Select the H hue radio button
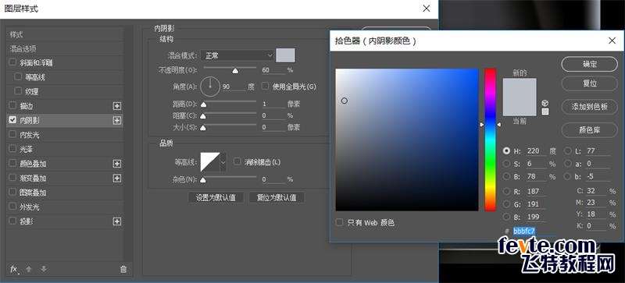The width and height of the screenshot is (625, 283). coord(506,150)
